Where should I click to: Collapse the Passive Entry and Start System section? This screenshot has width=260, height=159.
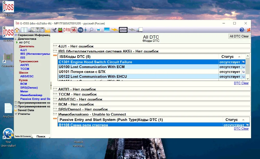(55, 119)
